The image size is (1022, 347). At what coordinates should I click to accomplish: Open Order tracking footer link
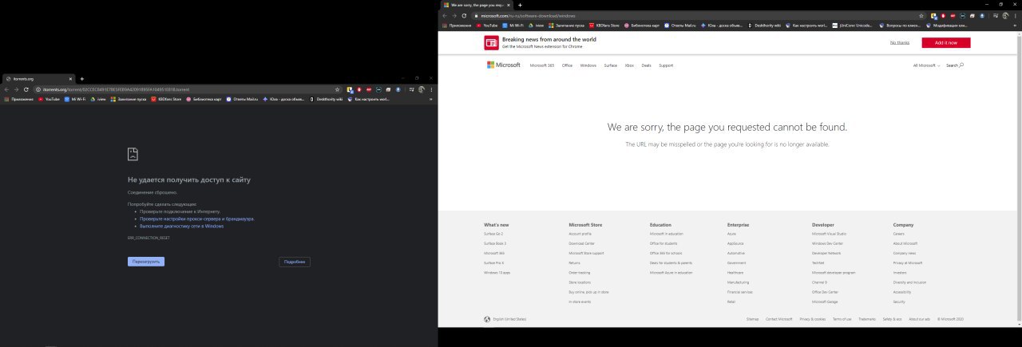[580, 272]
